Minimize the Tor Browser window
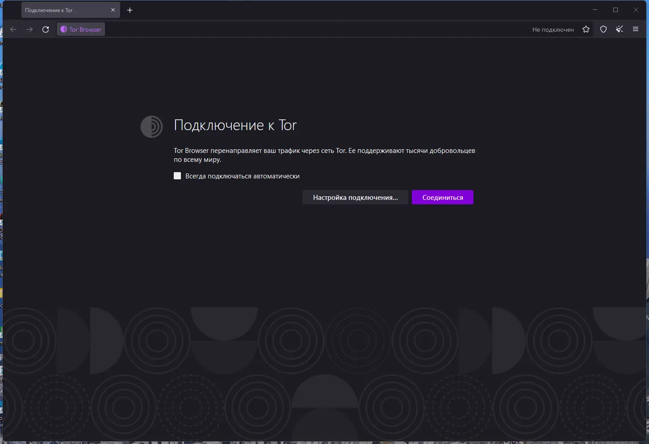 coord(595,10)
